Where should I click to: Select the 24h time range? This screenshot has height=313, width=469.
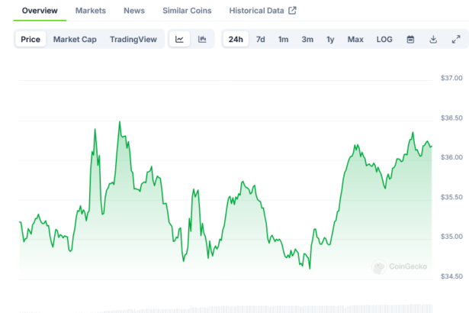(x=236, y=39)
